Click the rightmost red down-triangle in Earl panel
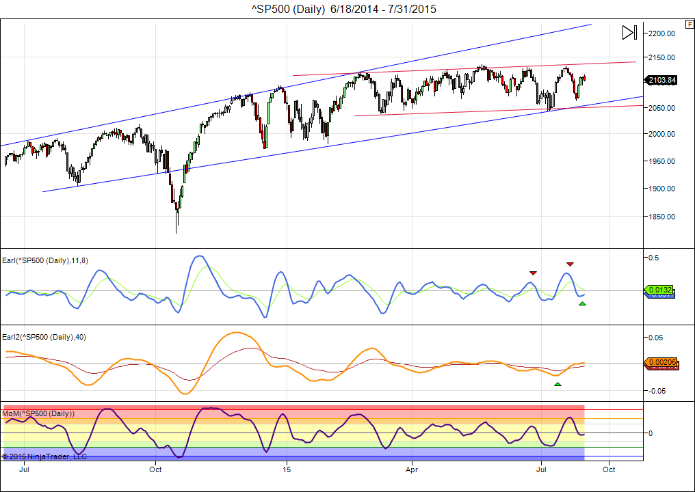 pyautogui.click(x=570, y=264)
